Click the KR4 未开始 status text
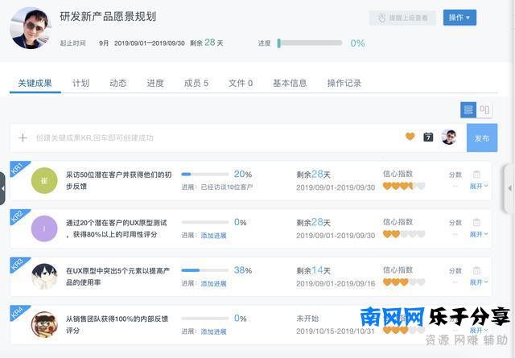 point(307,319)
